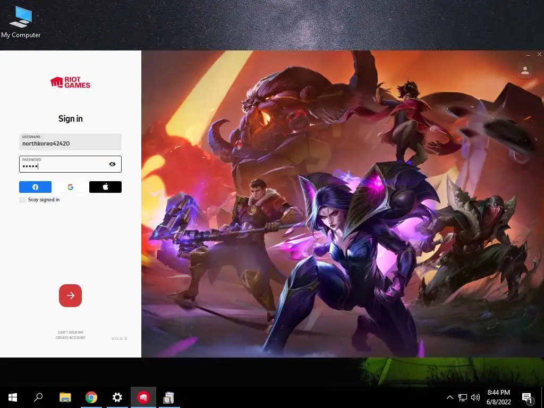Image resolution: width=544 pixels, height=408 pixels.
Task: Open the Windows Start menu
Action: click(13, 397)
